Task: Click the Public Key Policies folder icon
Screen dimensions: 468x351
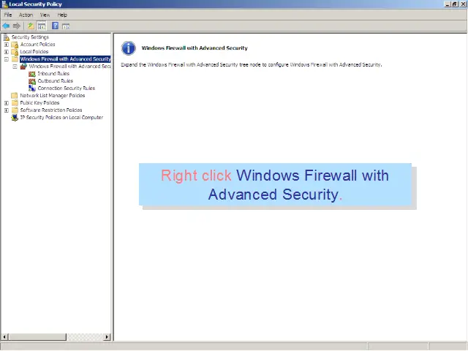Action: tap(15, 103)
